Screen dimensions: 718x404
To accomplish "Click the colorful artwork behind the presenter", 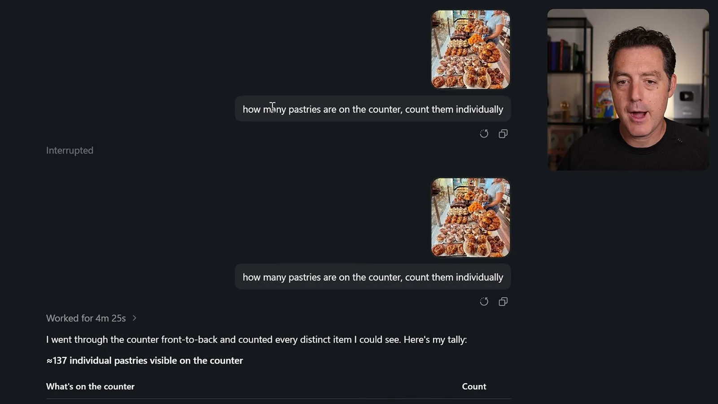I will (604, 101).
